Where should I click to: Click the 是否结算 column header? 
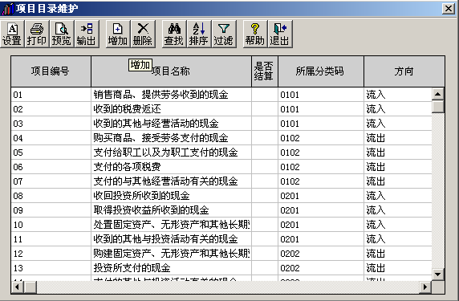265,71
